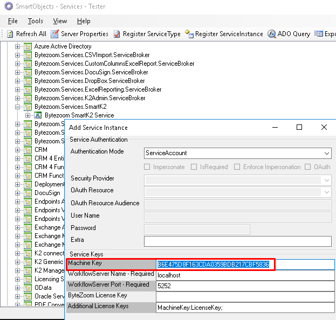Select Bytezoom.Services.CSVImport.ServiceBroker tree item text
Image resolution: width=336 pixels, height=320 pixels.
coord(92,55)
